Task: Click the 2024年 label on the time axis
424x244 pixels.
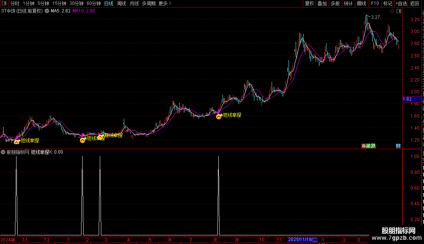Action: [8, 239]
